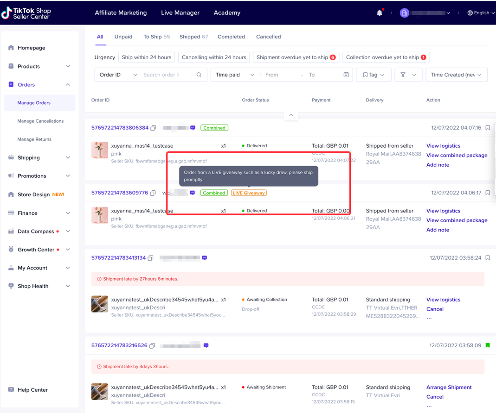The width and height of the screenshot is (496, 413).
Task: Click the TikTok Shop Seller Center logo
Action: [x=26, y=13]
